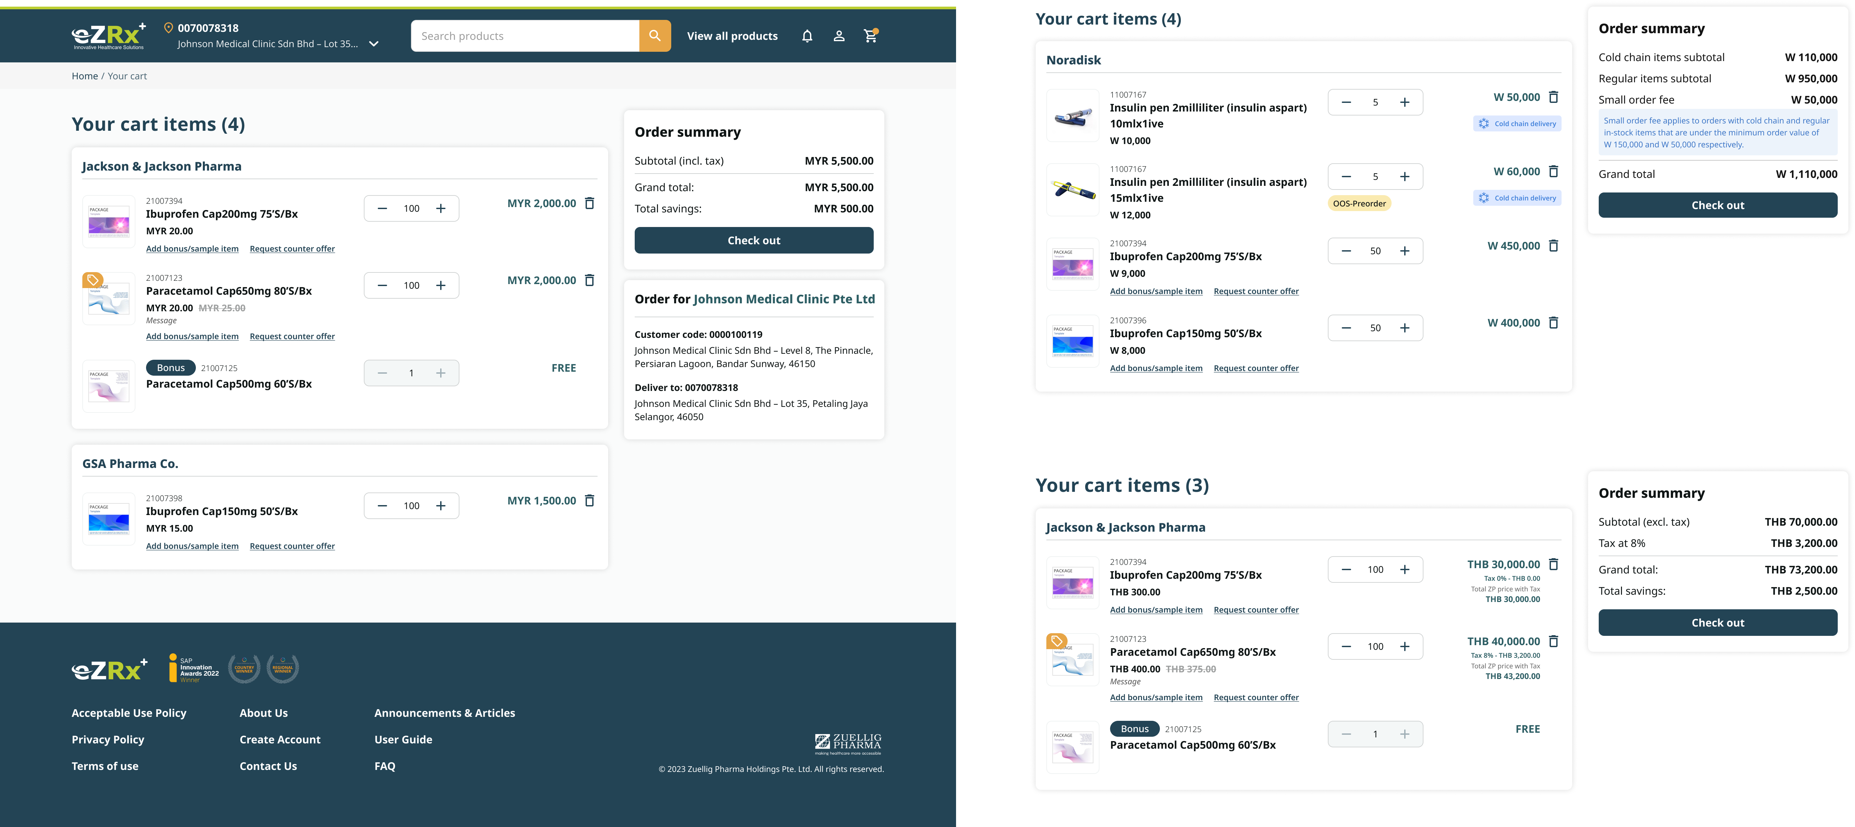
Task: Add bonus/sample item for W 8,000 Ibuprofen
Action: click(1157, 368)
